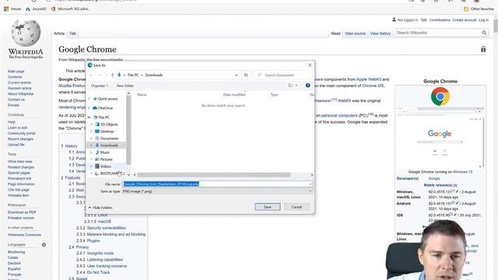
Task: Select Pictures folder in tree
Action: pos(106,159)
